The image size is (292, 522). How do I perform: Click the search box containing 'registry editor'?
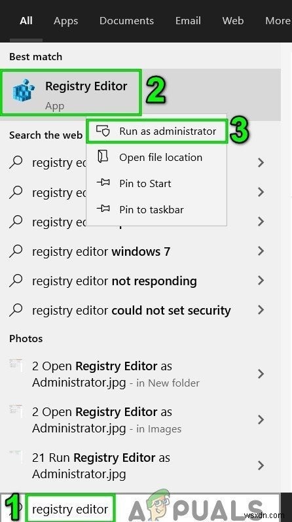(71, 509)
